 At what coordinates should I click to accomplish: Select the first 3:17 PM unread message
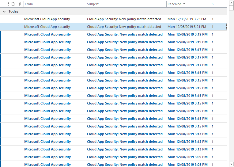[124, 50]
